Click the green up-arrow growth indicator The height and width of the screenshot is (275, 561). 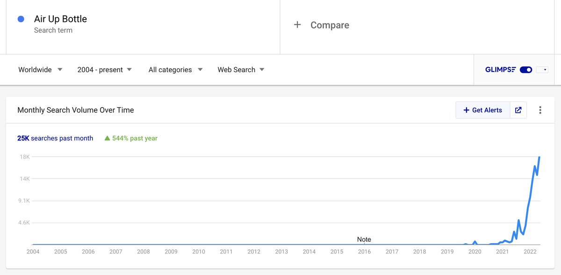[107, 138]
